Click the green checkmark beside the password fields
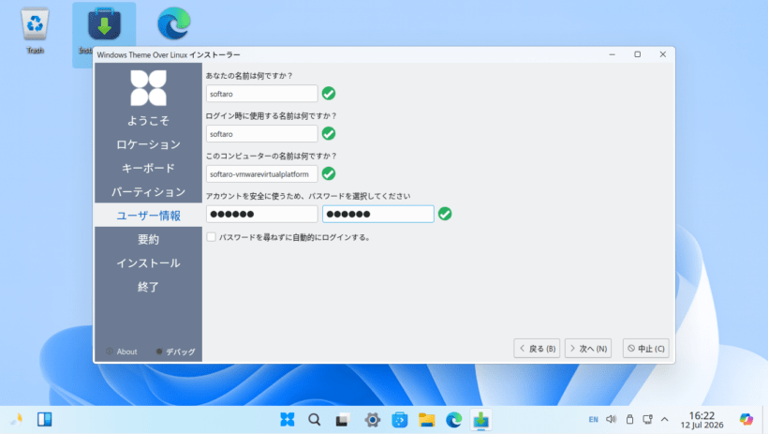This screenshot has height=434, width=768. (x=445, y=214)
